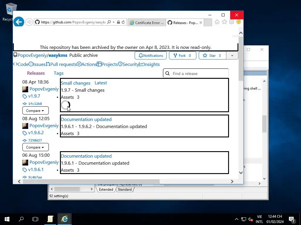Close the Releases browser tab
This screenshot has height=225, width=301.
pos(200,23)
